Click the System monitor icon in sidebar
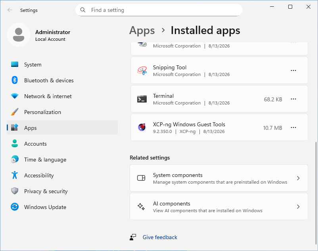 [15, 65]
